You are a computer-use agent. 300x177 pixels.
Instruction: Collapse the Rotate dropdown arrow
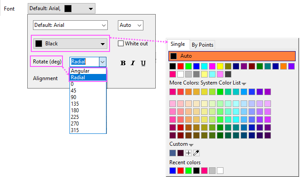(102, 62)
